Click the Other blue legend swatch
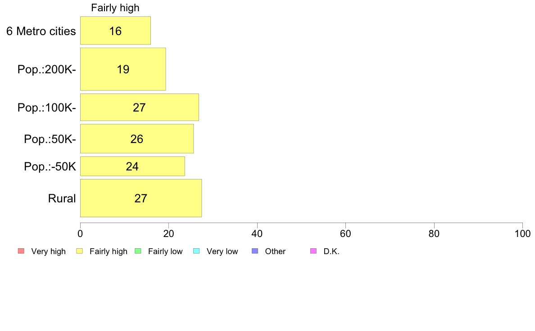535x331 pixels. 255,251
